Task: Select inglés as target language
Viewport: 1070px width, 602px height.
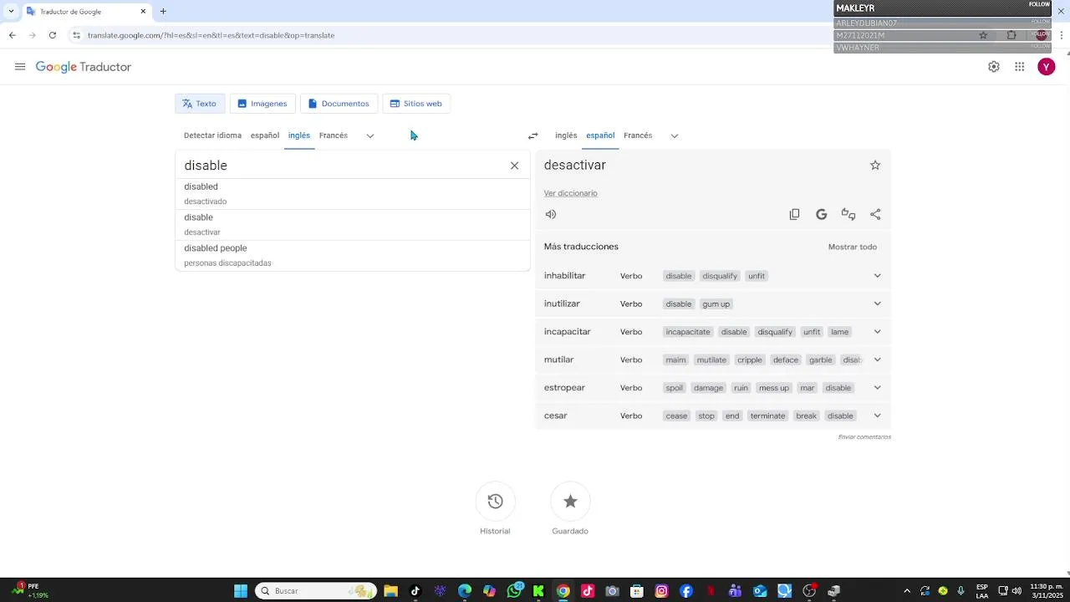Action: tap(566, 135)
